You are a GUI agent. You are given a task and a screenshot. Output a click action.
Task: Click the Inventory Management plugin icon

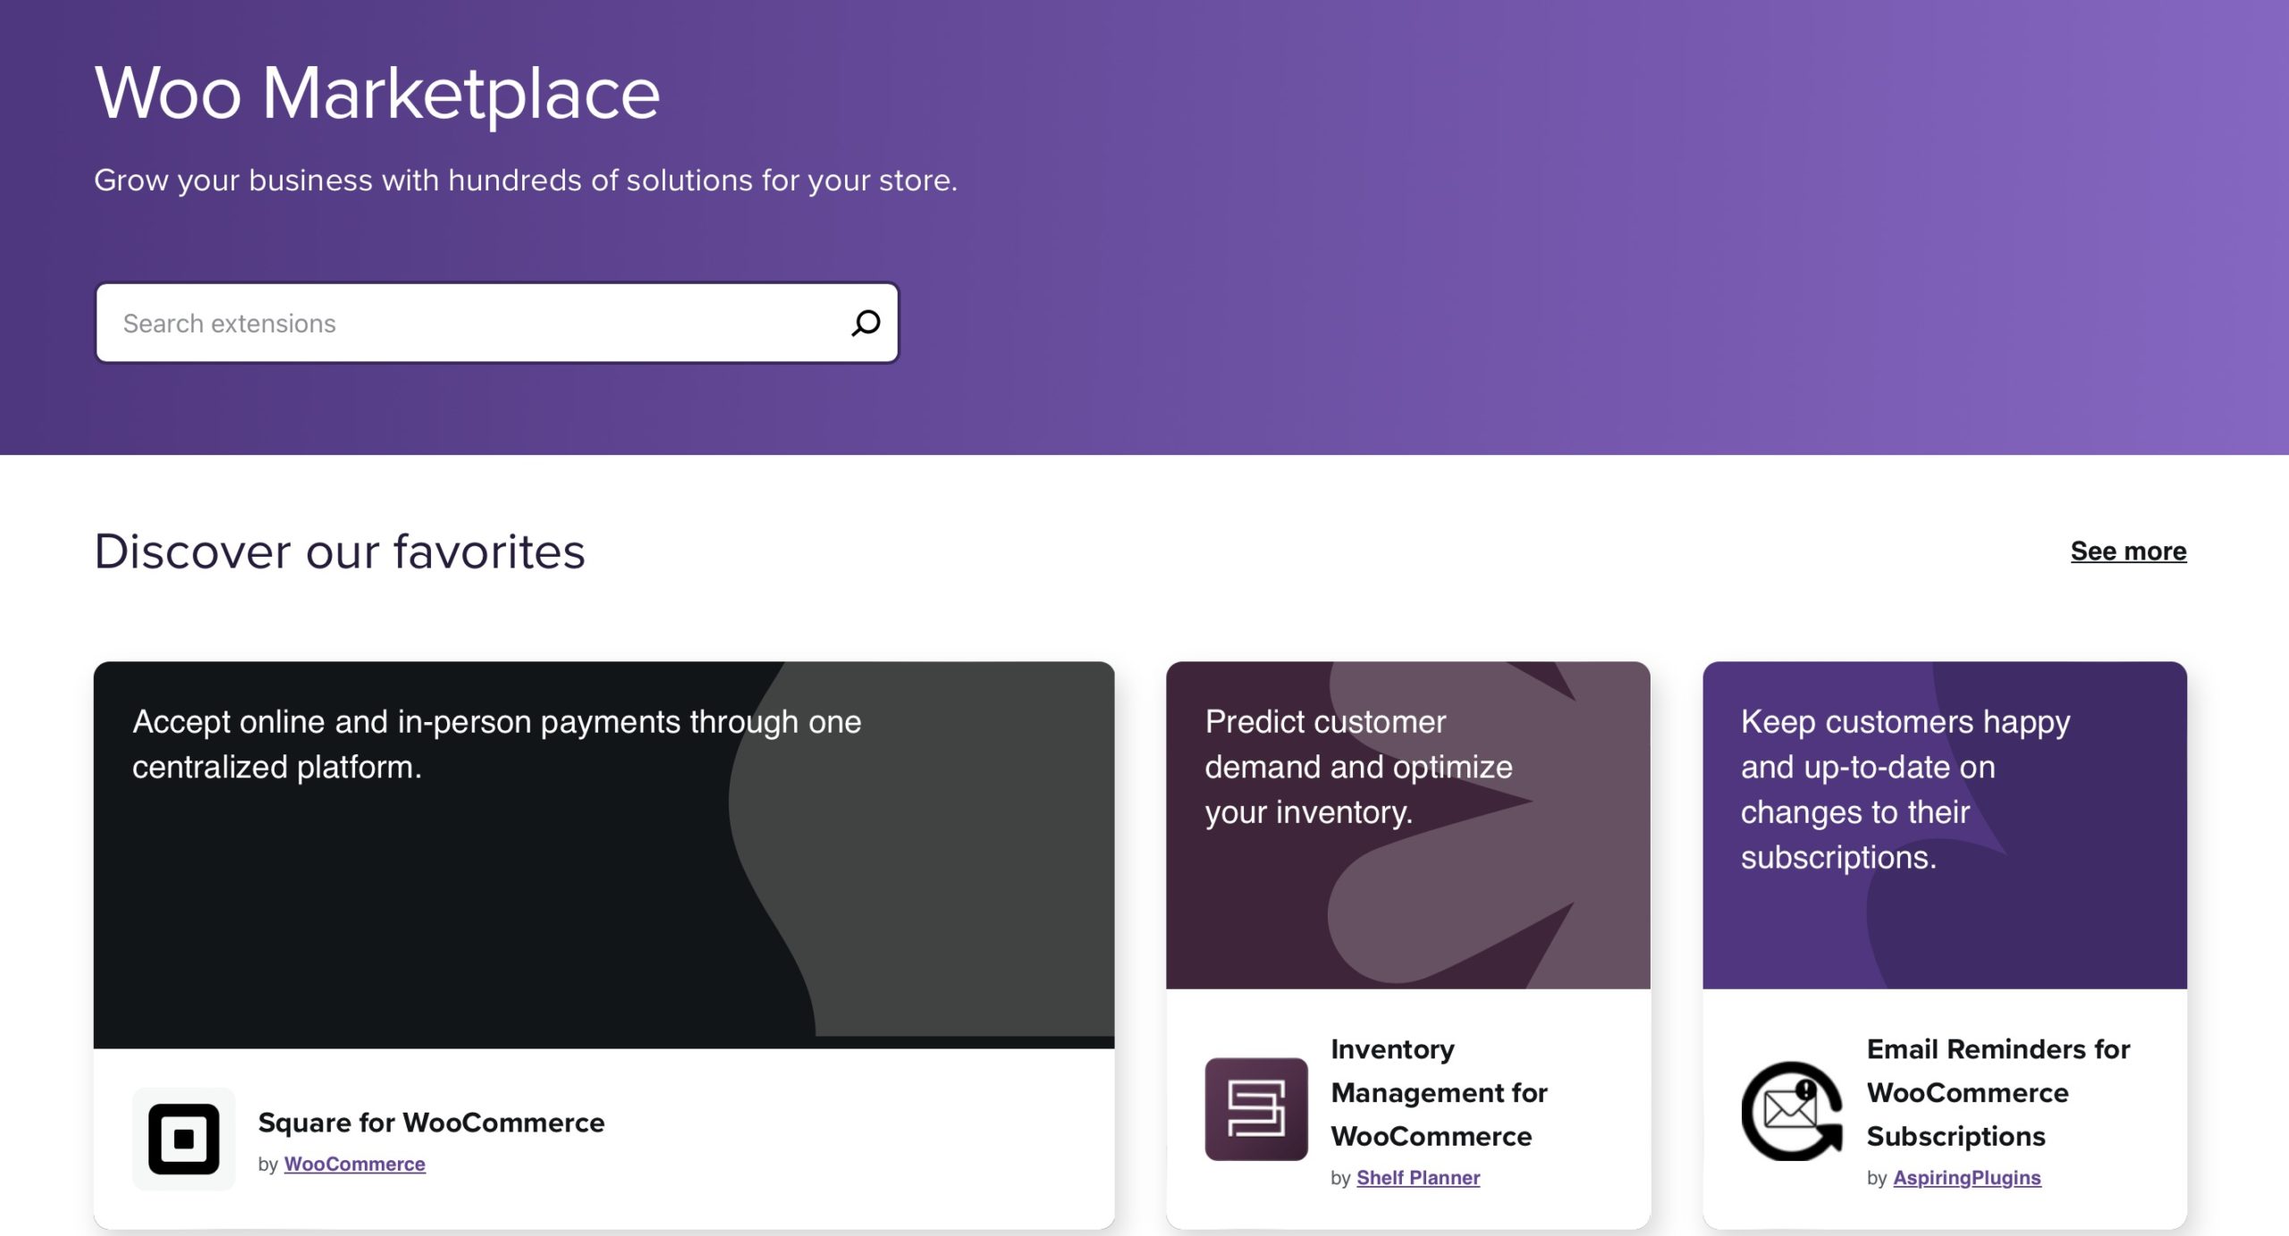(x=1255, y=1109)
